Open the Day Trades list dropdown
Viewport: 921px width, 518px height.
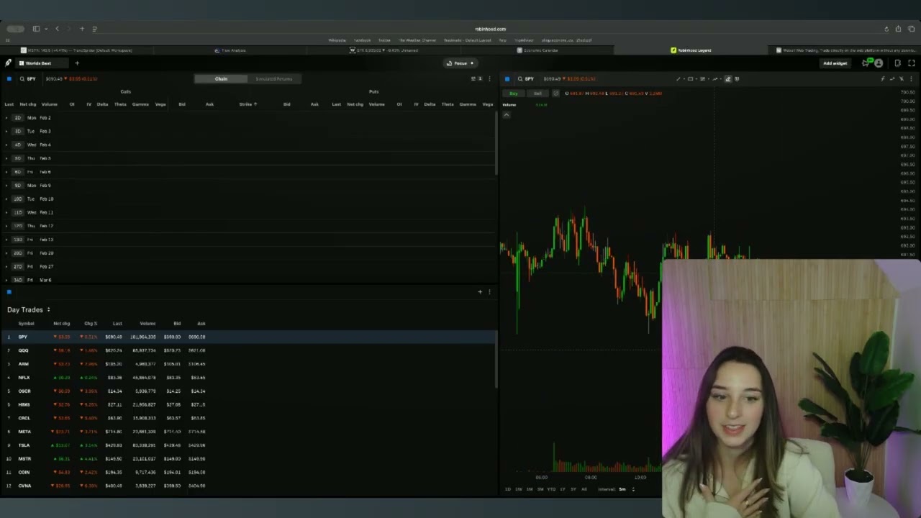[29, 310]
